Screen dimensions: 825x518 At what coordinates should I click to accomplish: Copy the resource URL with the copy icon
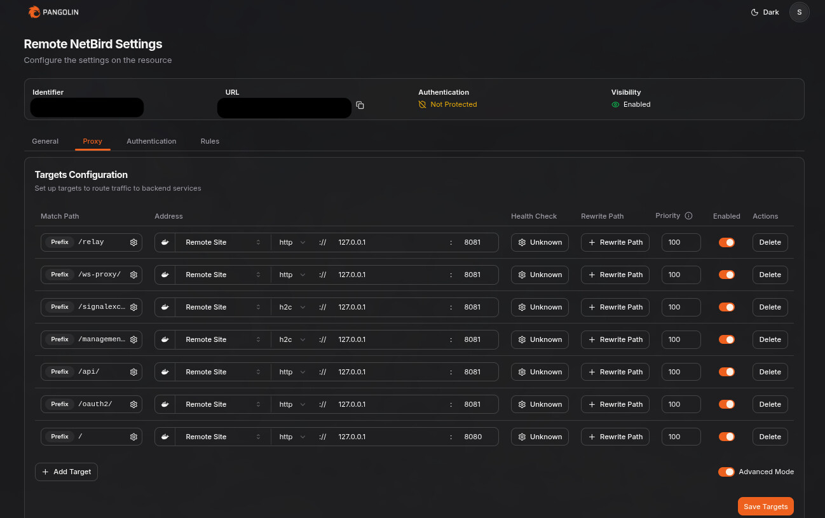360,105
